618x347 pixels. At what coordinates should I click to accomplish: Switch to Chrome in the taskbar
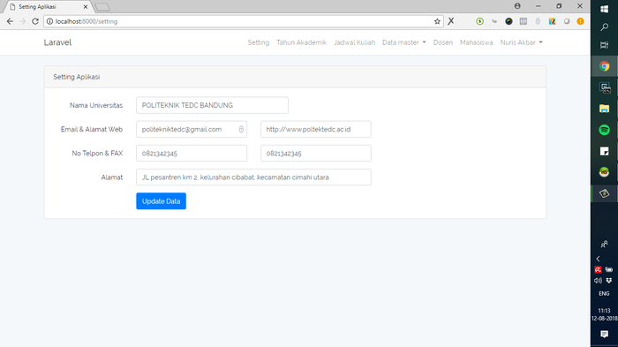pyautogui.click(x=604, y=66)
